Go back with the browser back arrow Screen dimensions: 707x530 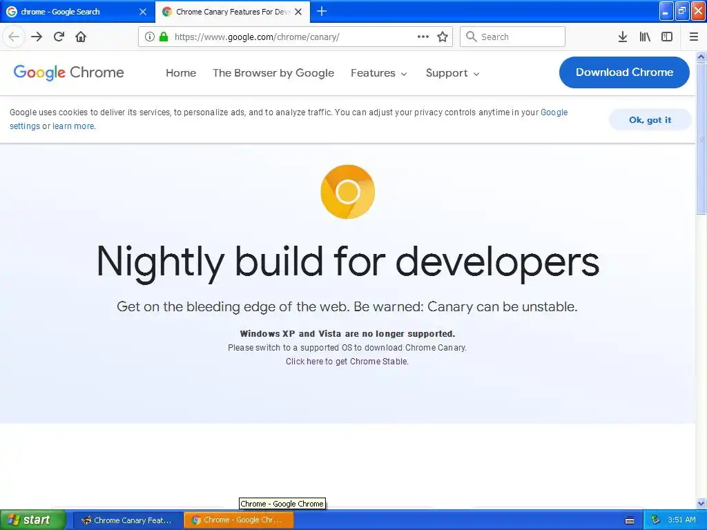(x=14, y=37)
